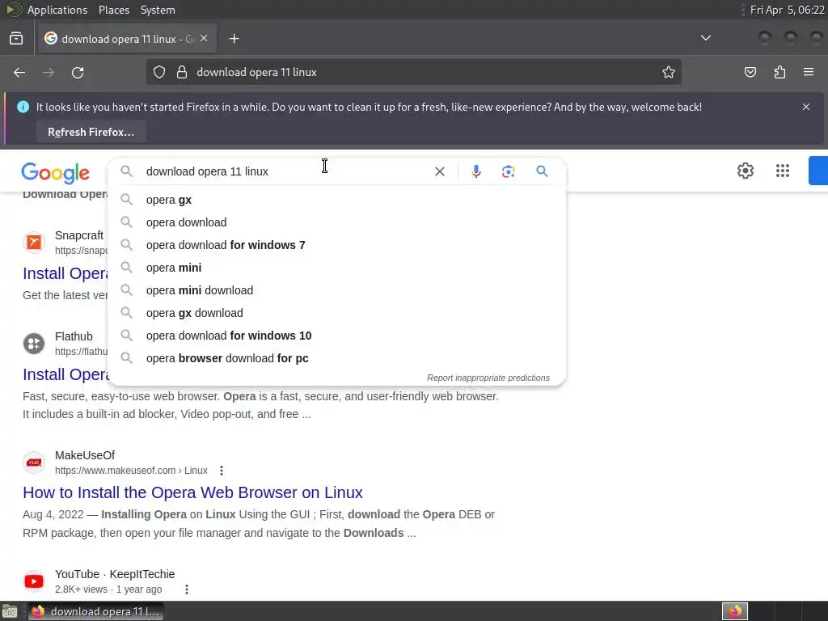Select suggestion "opera download"
Image resolution: width=828 pixels, height=621 pixels.
[x=336, y=223]
